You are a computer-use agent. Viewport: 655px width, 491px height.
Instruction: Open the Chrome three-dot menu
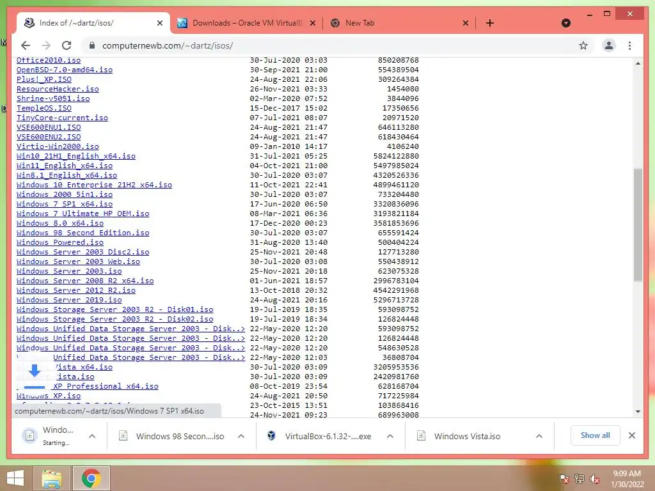point(629,45)
